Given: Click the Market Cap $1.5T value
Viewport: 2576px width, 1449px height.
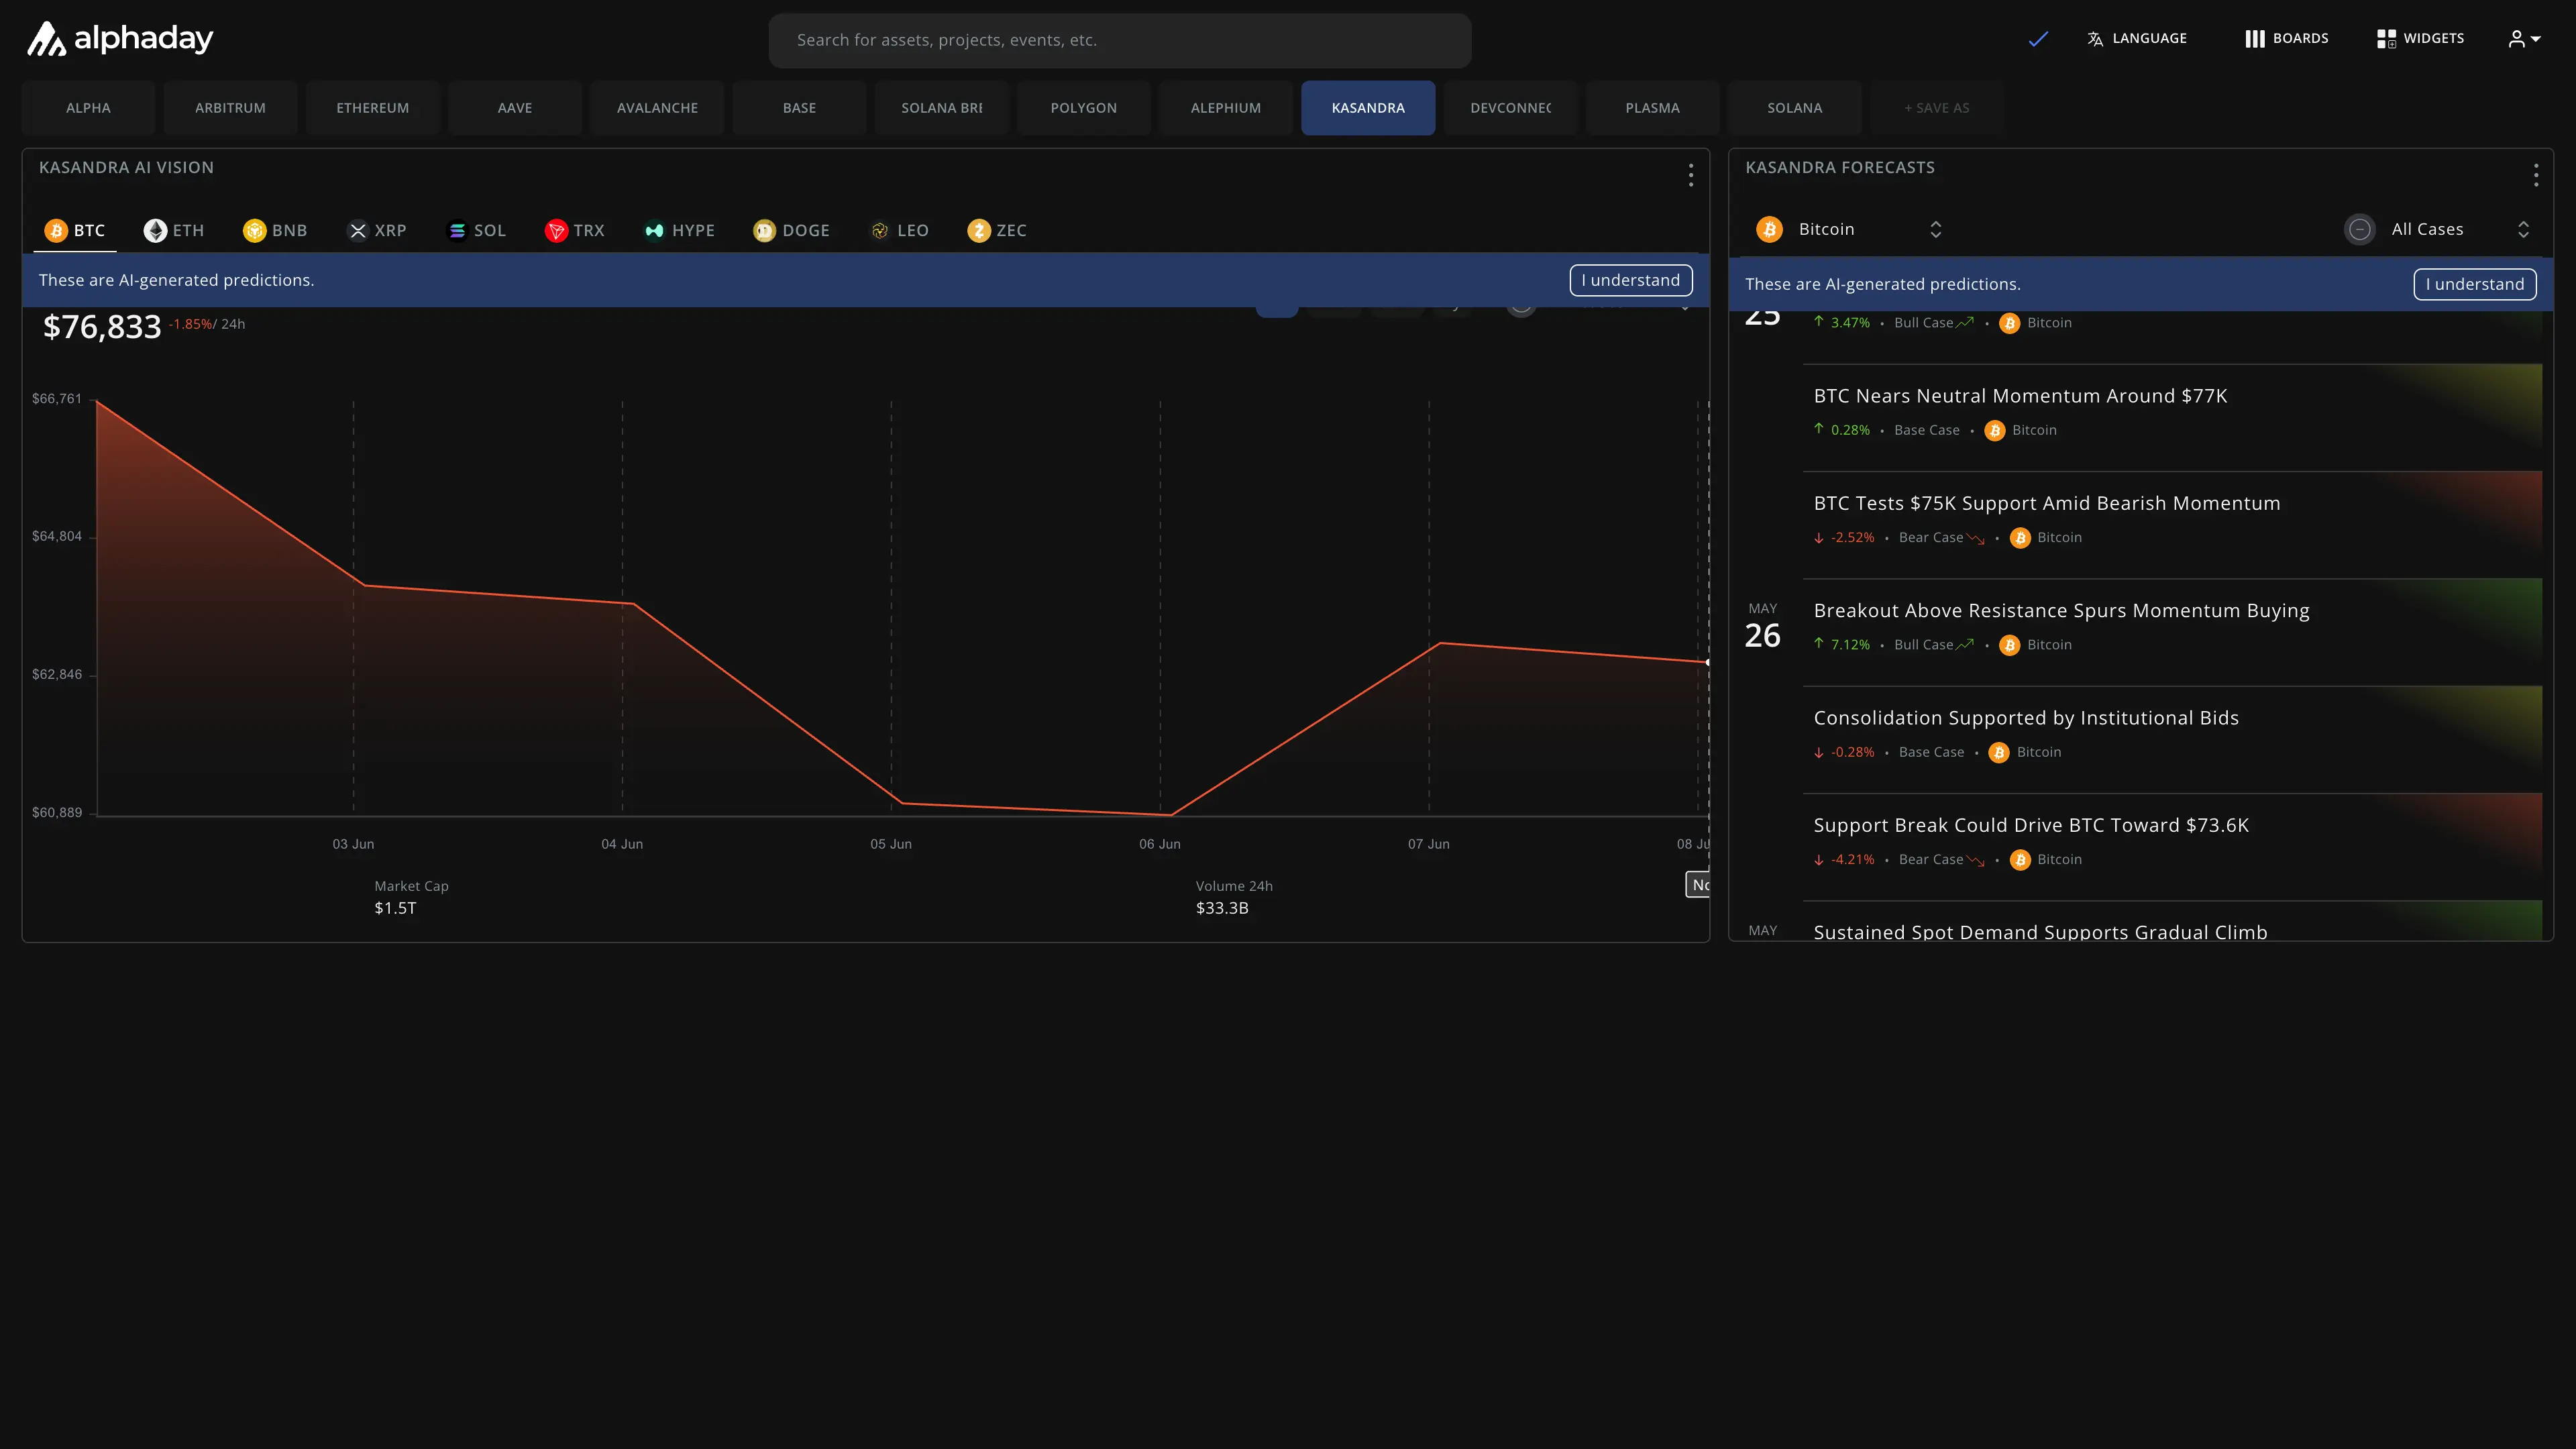Looking at the screenshot, I should click(x=395, y=908).
